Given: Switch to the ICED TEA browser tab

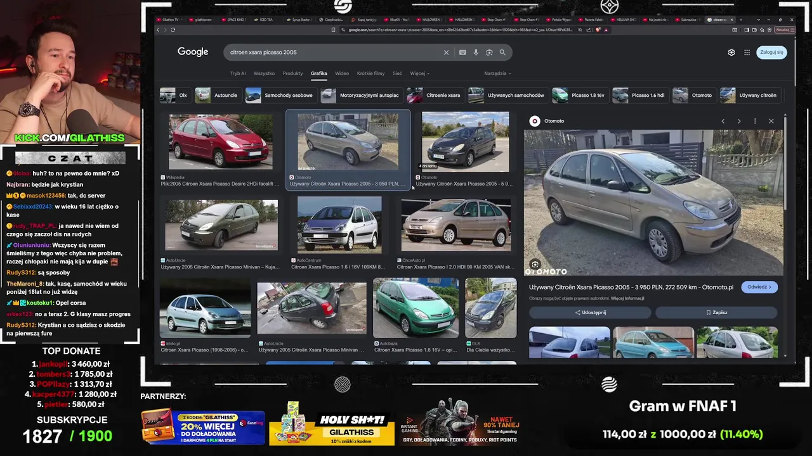Looking at the screenshot, I should pos(265,20).
